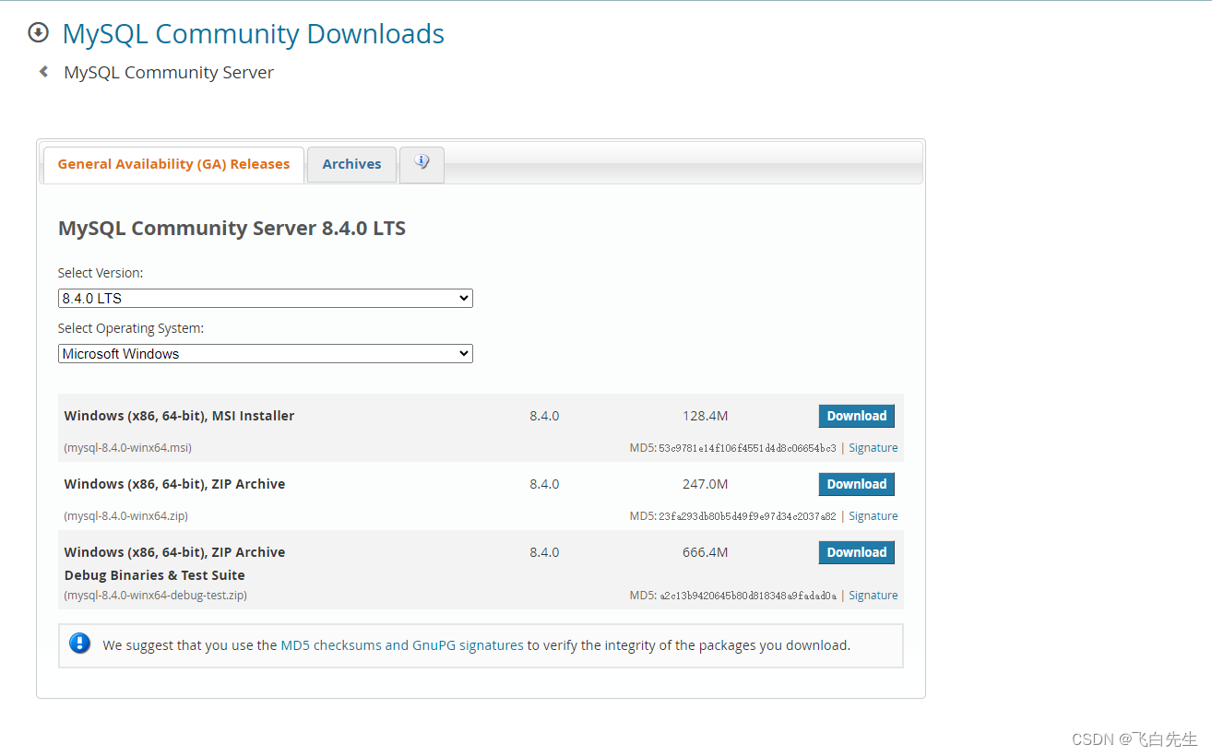
Task: Open Signature link for mysql-8.4.0-winx64.zip
Action: [x=873, y=516]
